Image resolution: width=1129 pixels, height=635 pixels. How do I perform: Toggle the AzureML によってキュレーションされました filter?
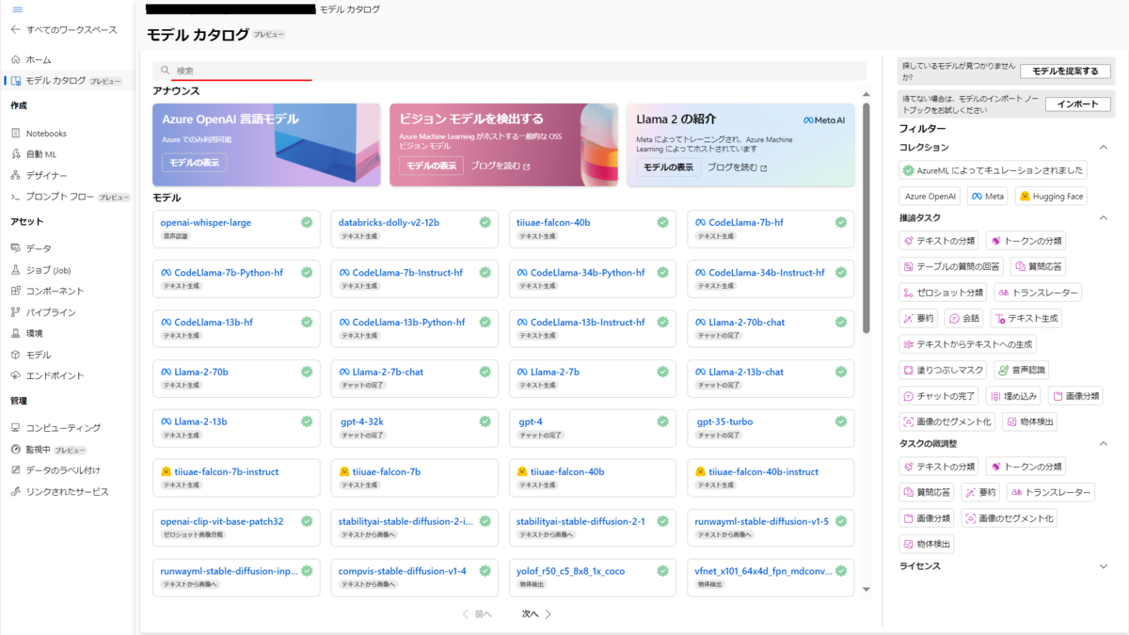pyautogui.click(x=993, y=170)
